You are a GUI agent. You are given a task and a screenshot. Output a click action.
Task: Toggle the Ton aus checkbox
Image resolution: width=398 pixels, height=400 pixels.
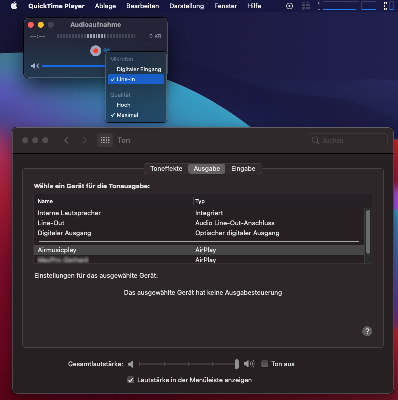[x=265, y=364]
